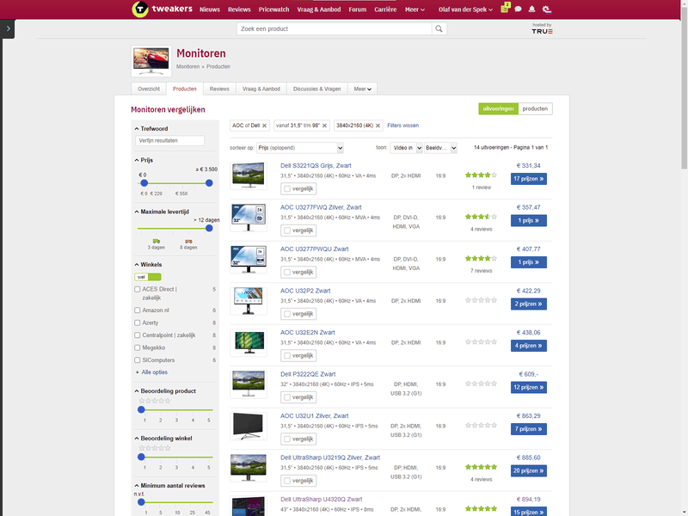
Task: Click the Monitoren category image
Action: (151, 61)
